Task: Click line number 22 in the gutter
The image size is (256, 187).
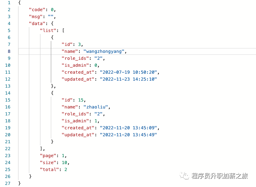Action: 8,148
